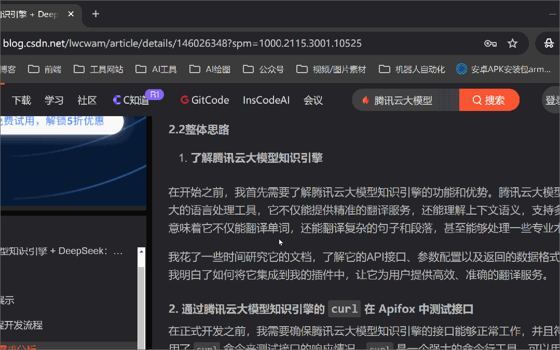Go to the 社区 nav item
Screen dimensions: 560x350
pyautogui.click(x=87, y=100)
